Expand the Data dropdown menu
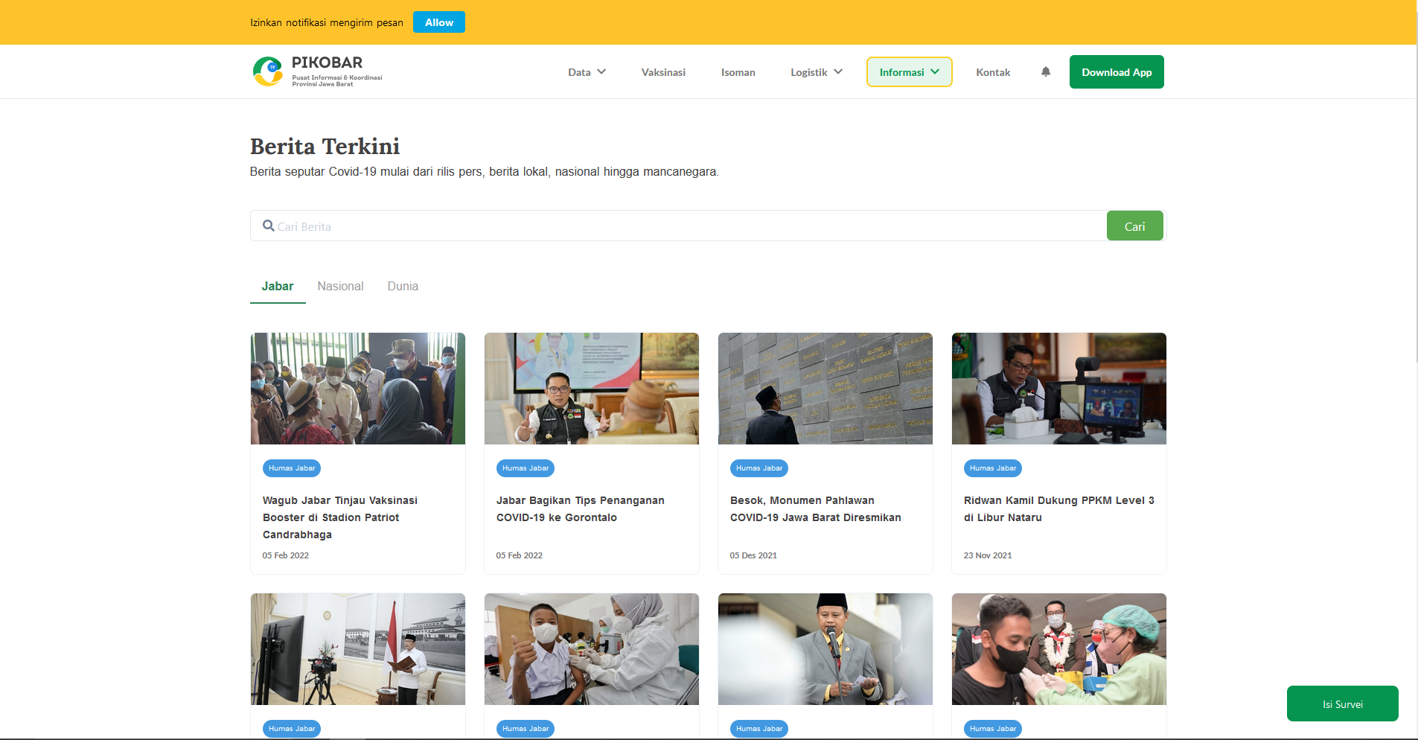The height and width of the screenshot is (740, 1418). point(587,72)
